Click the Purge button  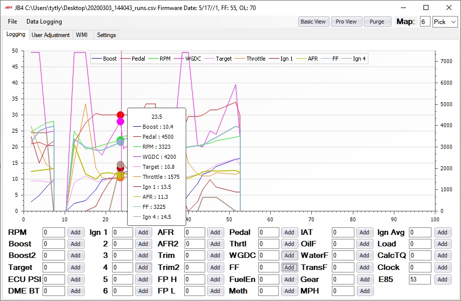[x=377, y=22]
